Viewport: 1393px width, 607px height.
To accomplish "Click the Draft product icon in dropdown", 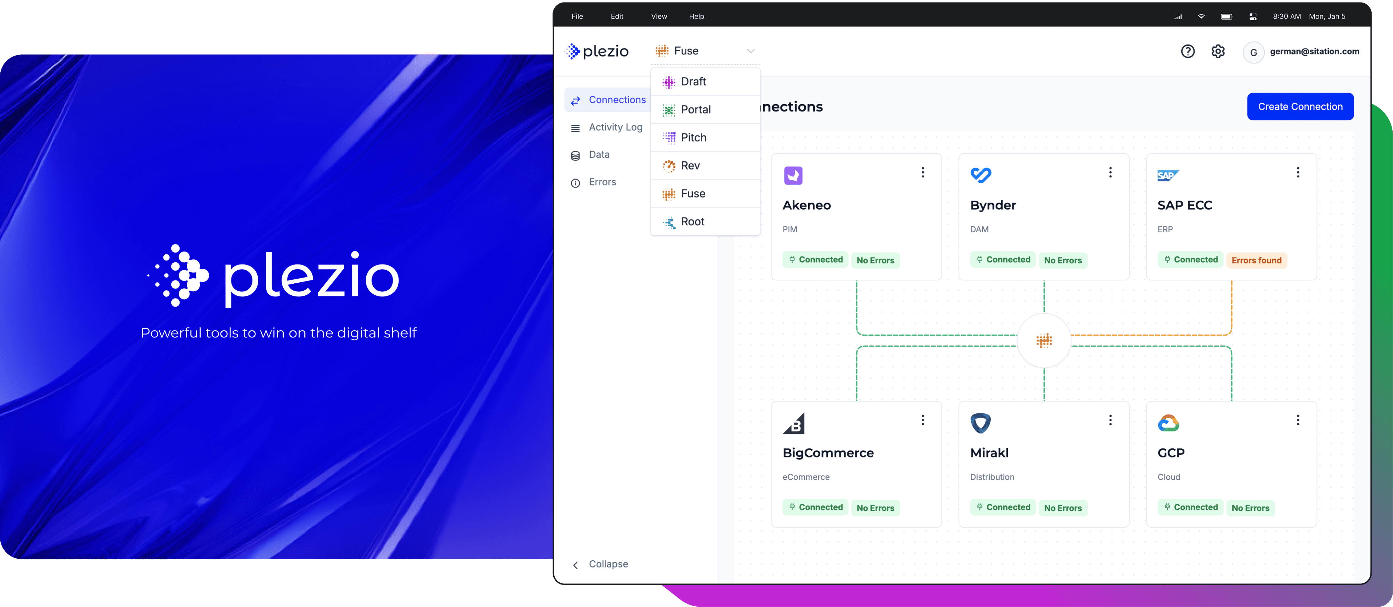I will (669, 82).
